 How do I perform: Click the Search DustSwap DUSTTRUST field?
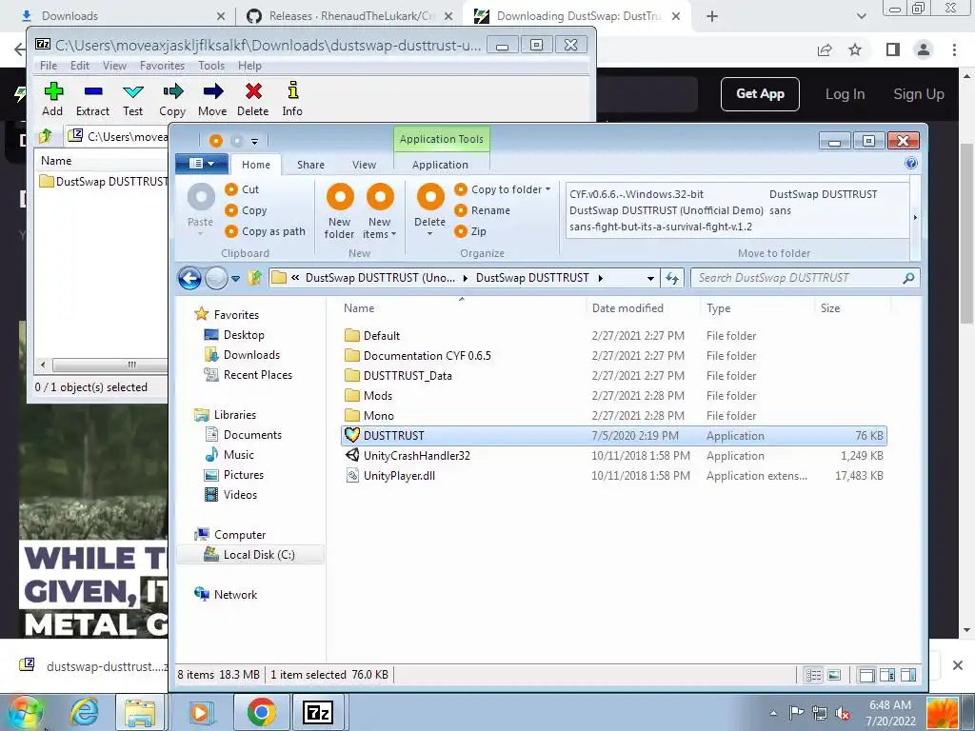[x=806, y=278]
